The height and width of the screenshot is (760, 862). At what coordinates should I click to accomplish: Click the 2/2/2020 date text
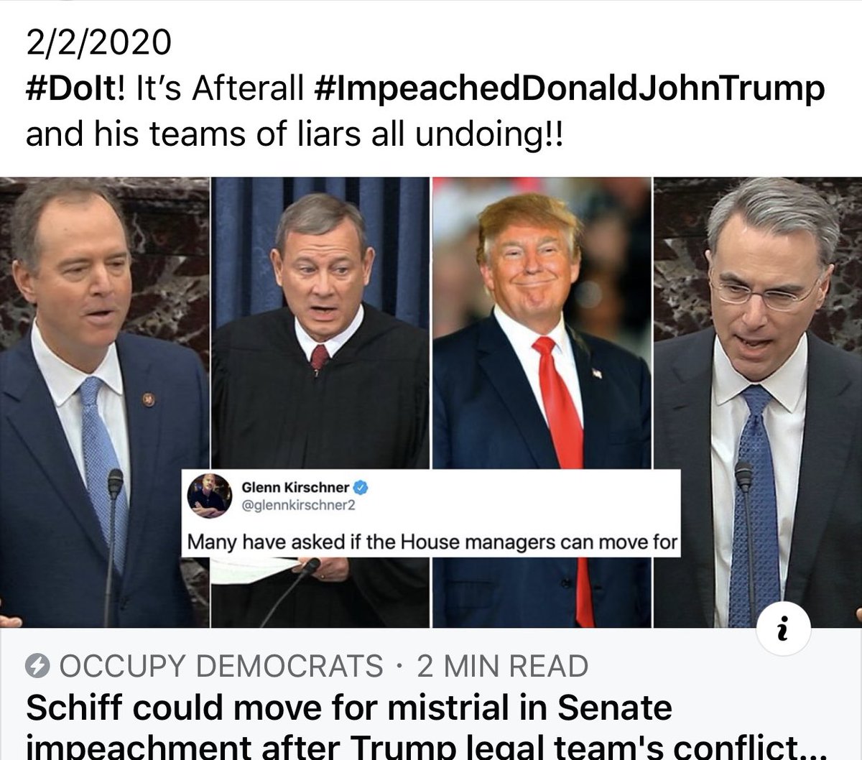click(99, 43)
